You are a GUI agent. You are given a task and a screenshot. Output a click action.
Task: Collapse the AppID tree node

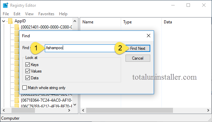pos(4,21)
